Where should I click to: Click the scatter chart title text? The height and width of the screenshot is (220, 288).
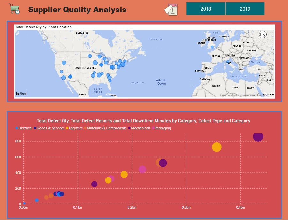click(143, 121)
